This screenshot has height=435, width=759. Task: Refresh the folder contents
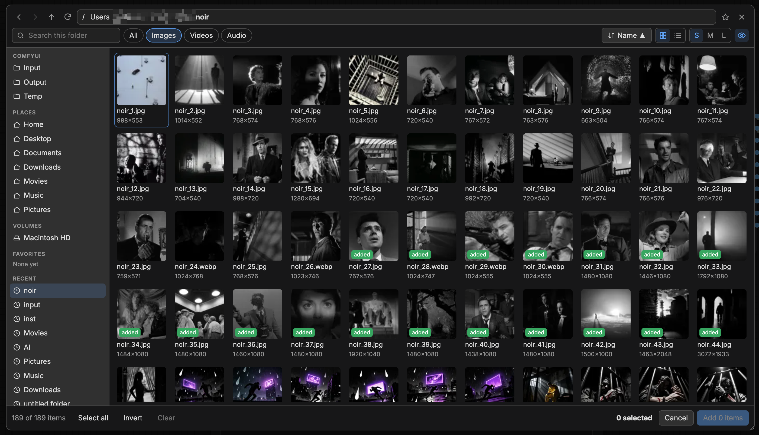pos(68,17)
